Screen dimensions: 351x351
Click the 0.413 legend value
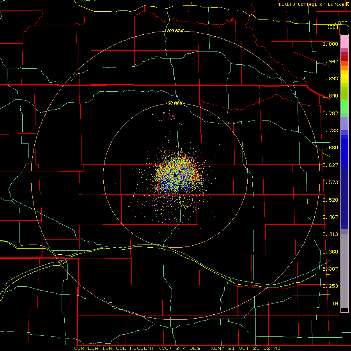330,234
